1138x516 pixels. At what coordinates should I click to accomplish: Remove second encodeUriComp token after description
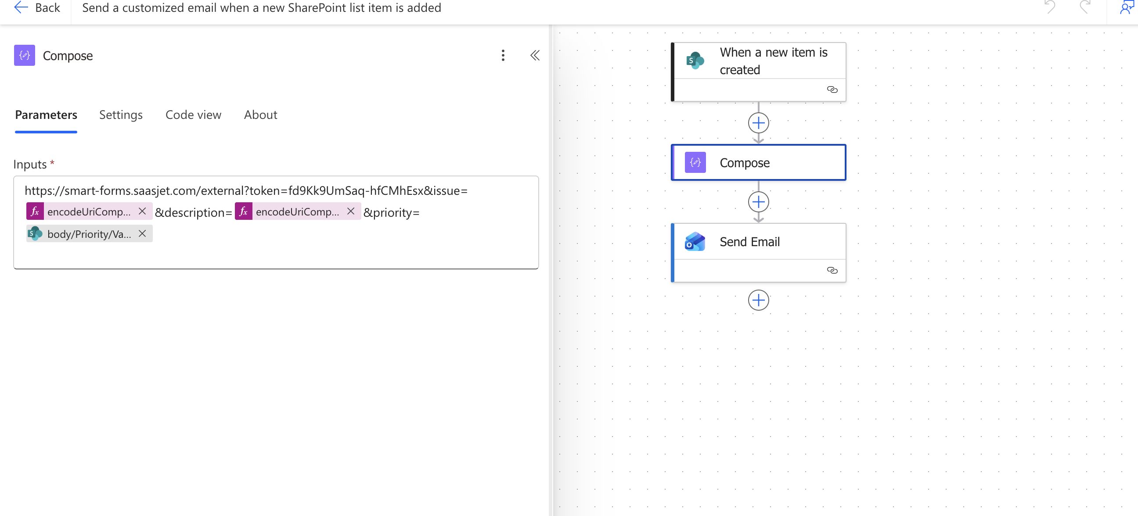coord(351,211)
